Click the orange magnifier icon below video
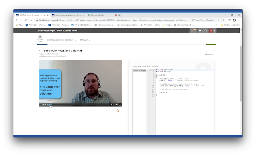The image size is (256, 155). 118,111
